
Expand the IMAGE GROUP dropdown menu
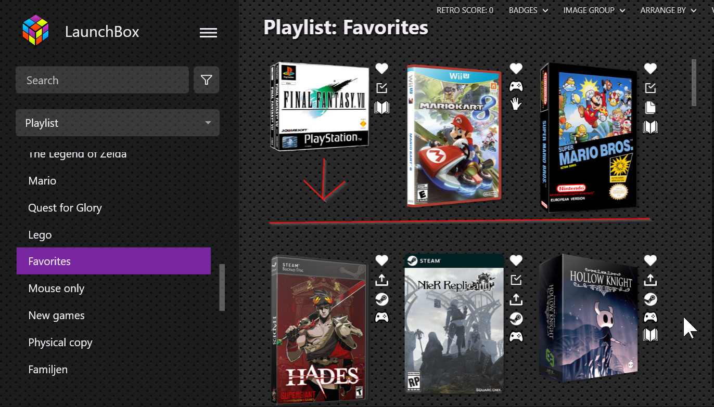click(594, 10)
